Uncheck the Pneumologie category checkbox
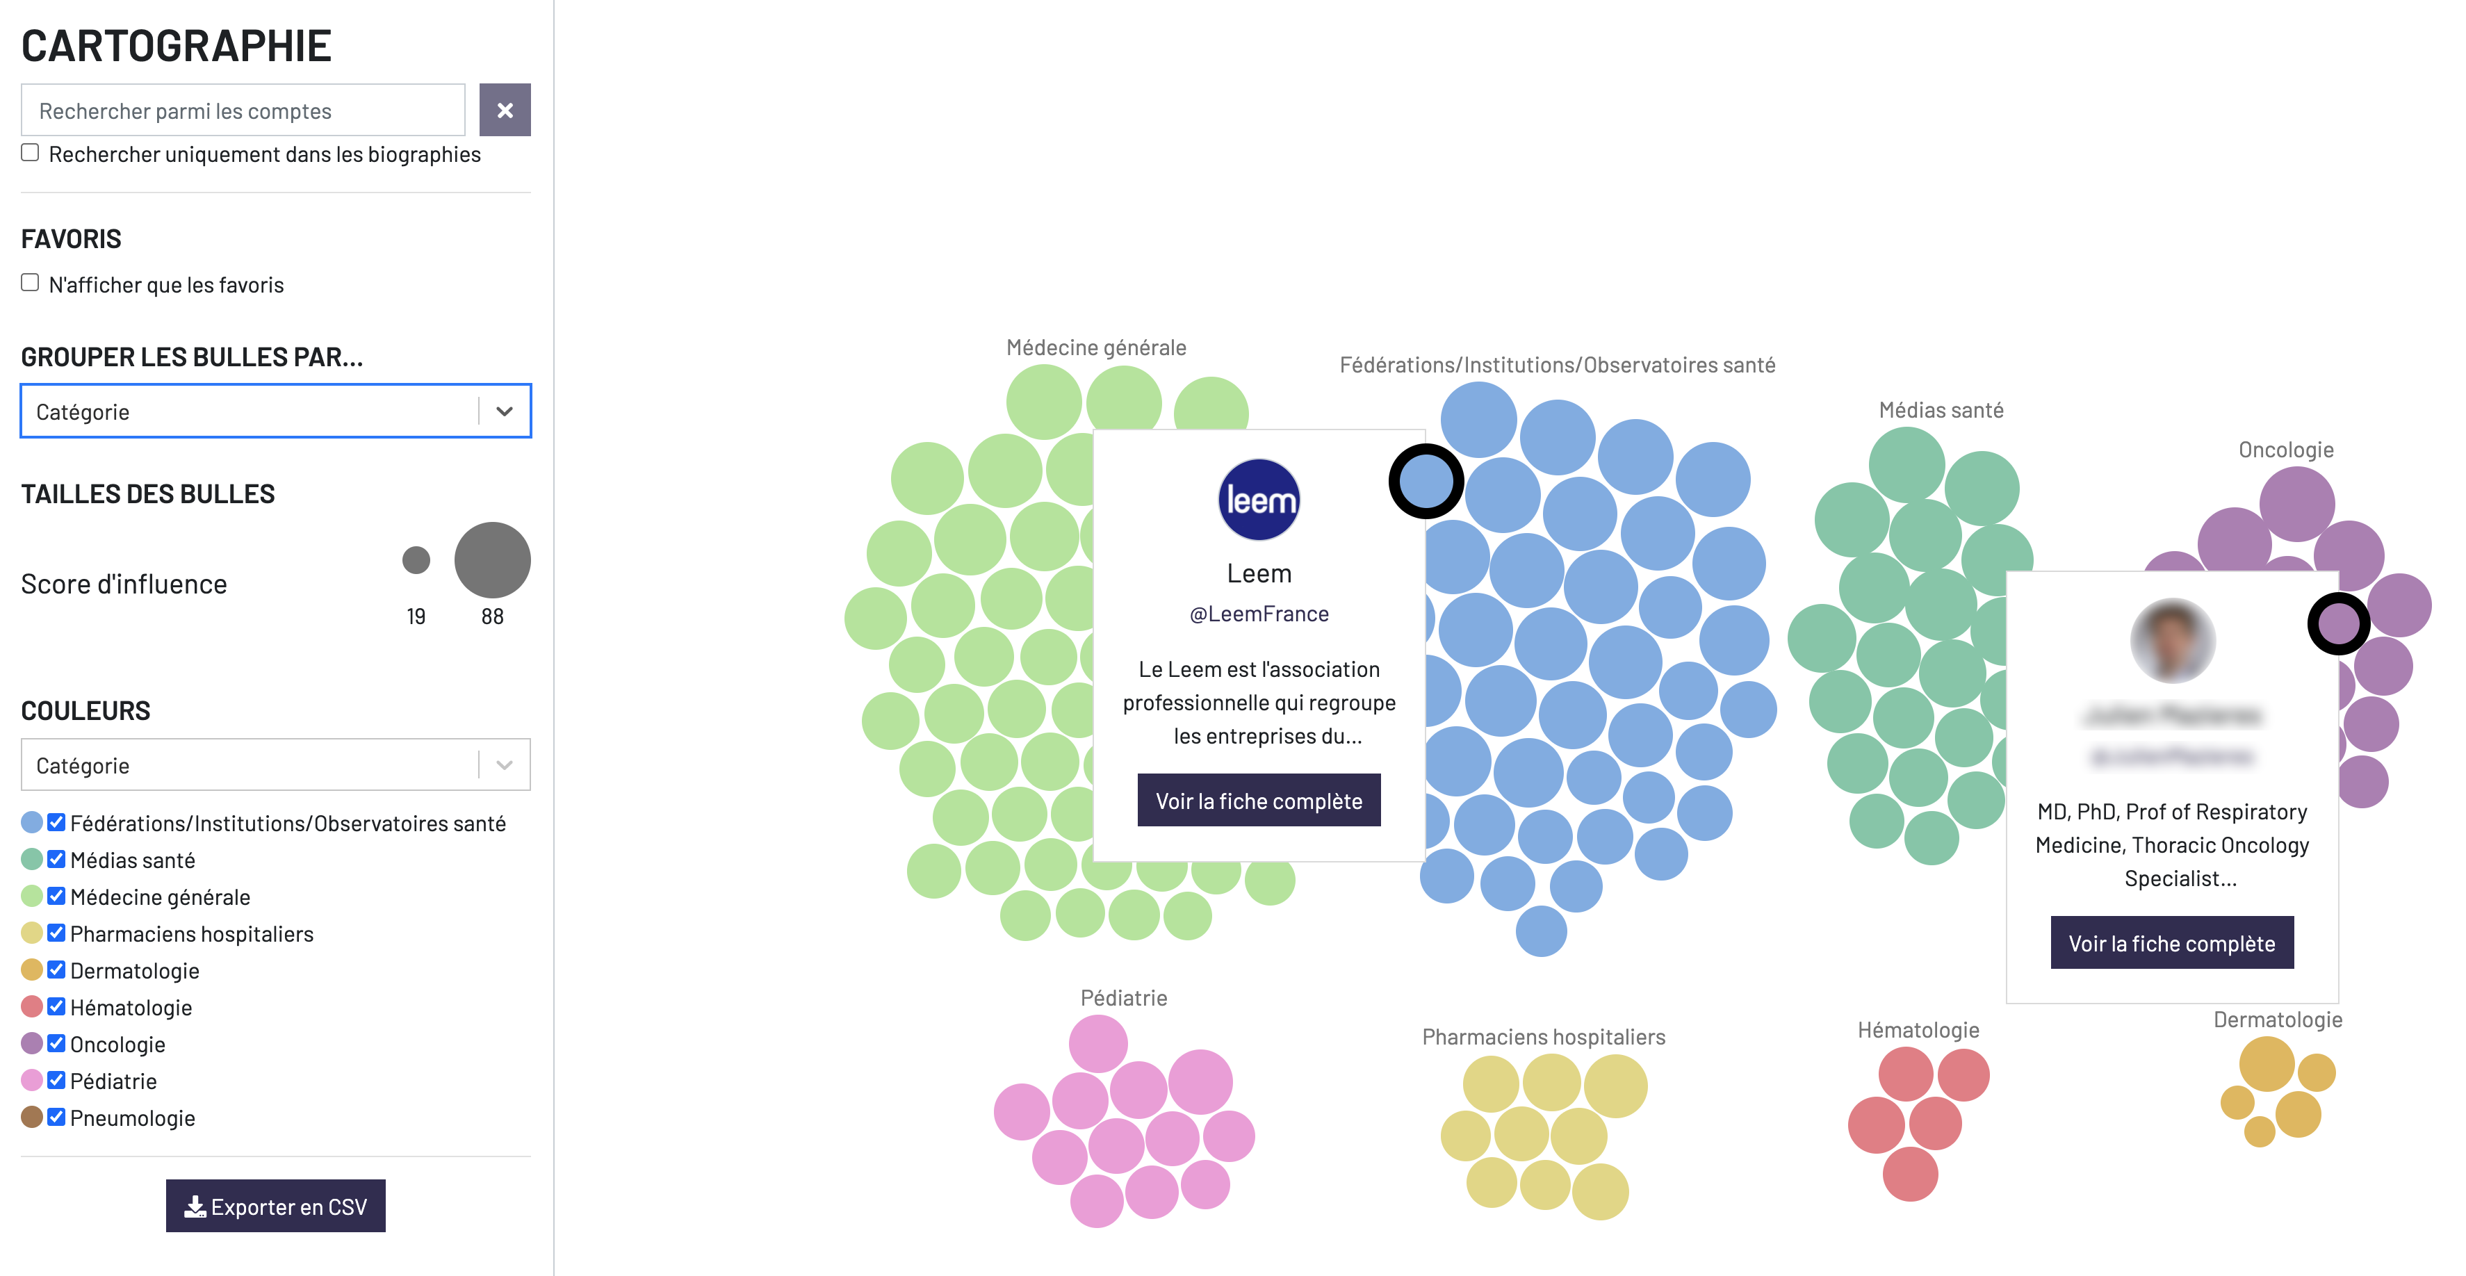The width and height of the screenshot is (2466, 1276). 56,1117
